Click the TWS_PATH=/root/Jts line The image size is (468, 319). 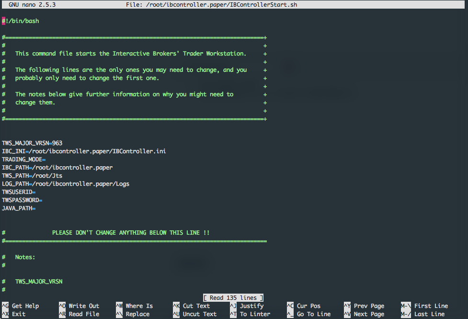point(32,175)
